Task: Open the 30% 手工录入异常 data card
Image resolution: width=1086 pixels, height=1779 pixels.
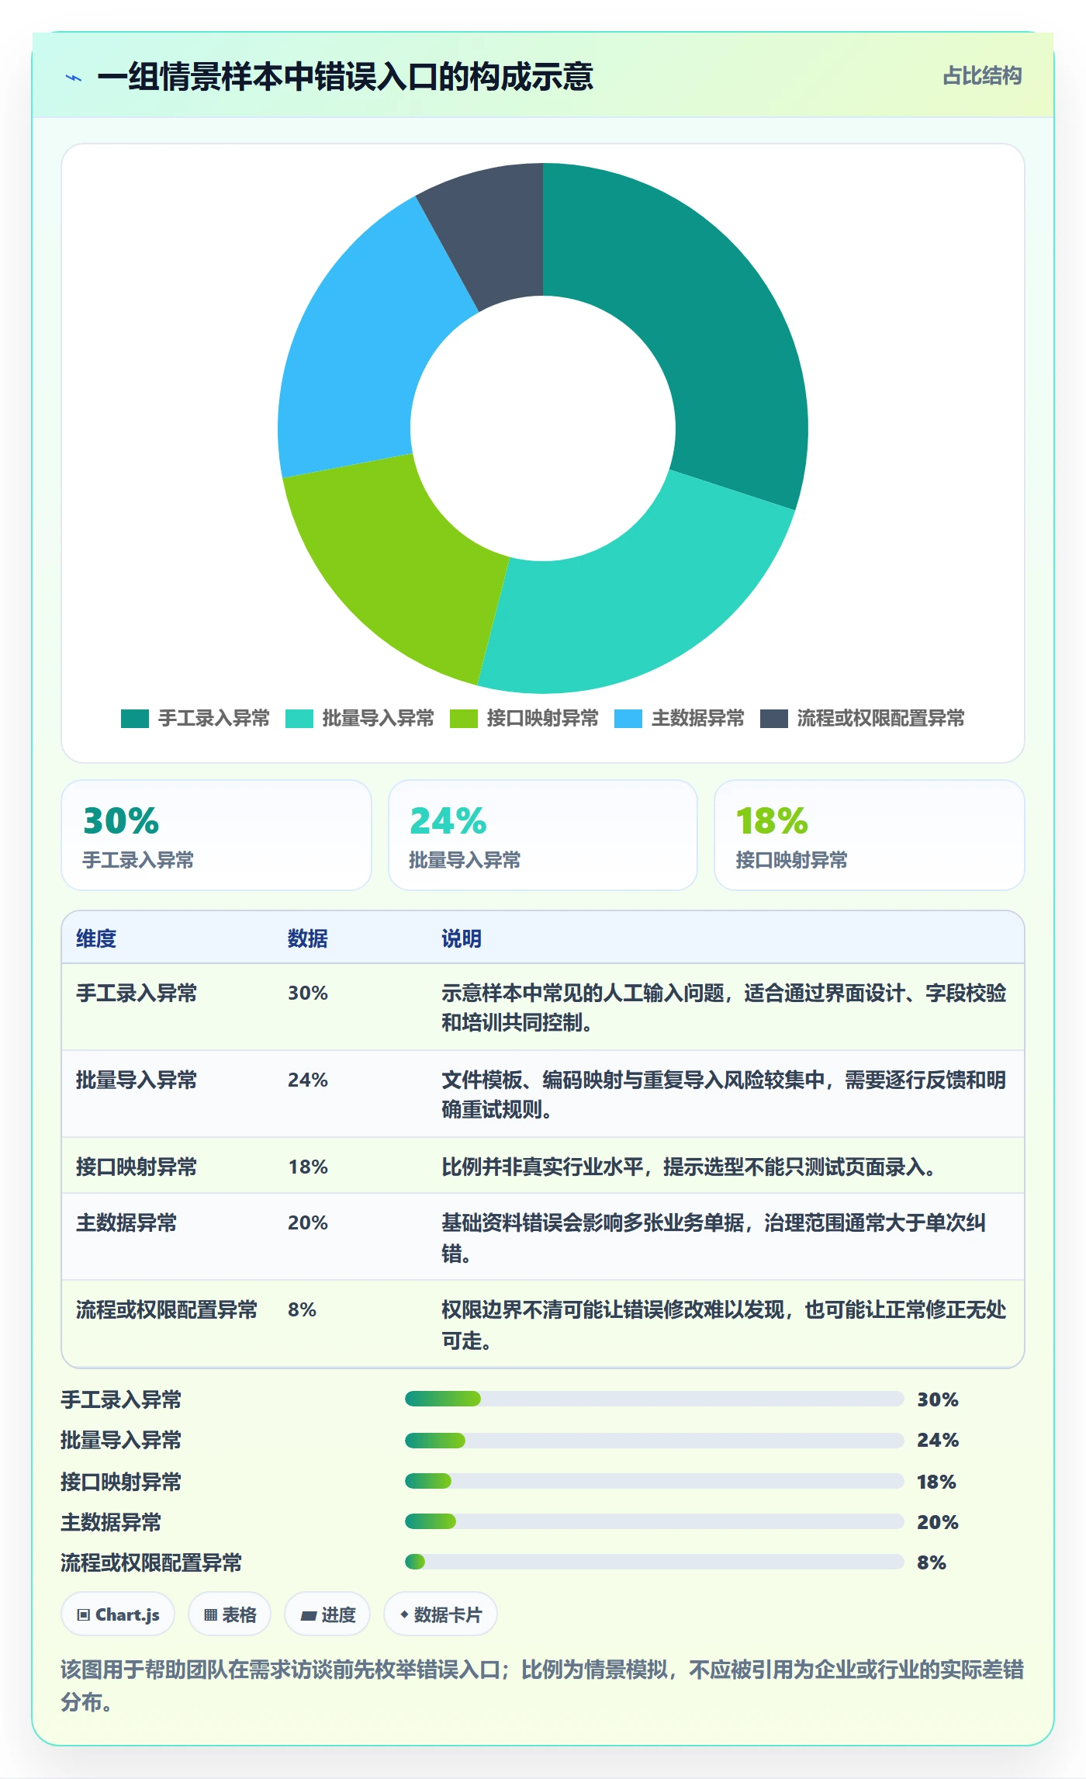Action: coord(216,835)
